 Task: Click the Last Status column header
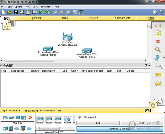point(18,71)
